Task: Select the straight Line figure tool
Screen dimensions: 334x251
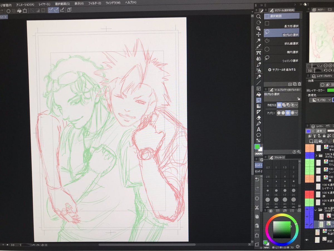Action: (259, 83)
